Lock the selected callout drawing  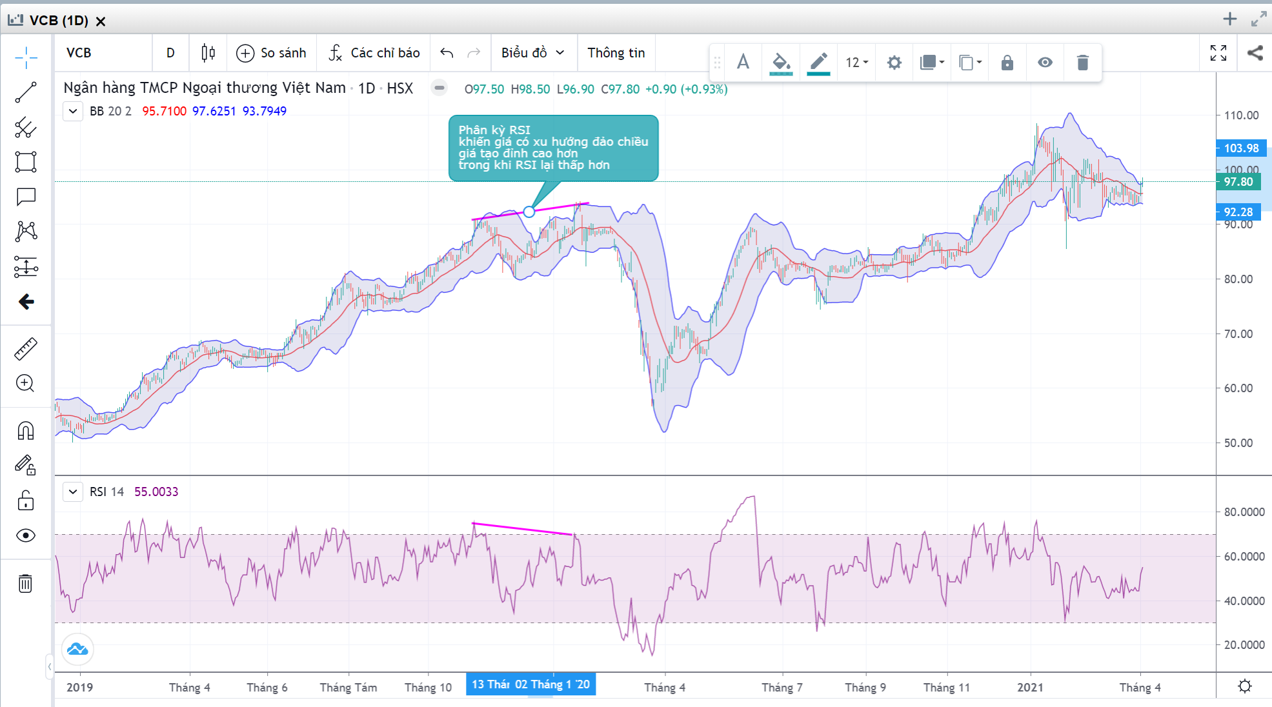pos(1007,63)
